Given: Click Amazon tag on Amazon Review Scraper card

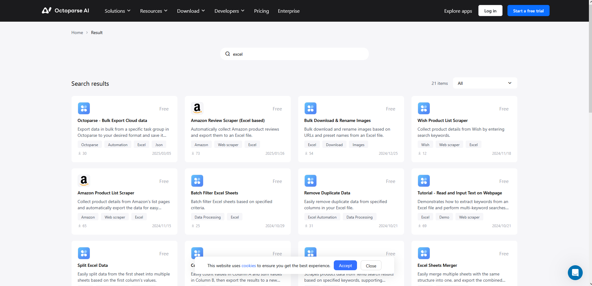Looking at the screenshot, I should click(201, 145).
